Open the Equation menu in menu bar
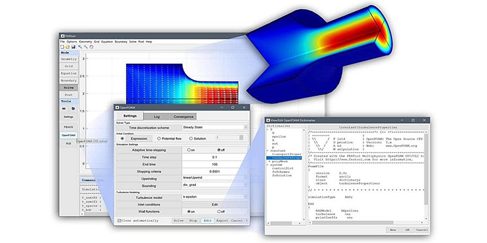 click(x=107, y=41)
